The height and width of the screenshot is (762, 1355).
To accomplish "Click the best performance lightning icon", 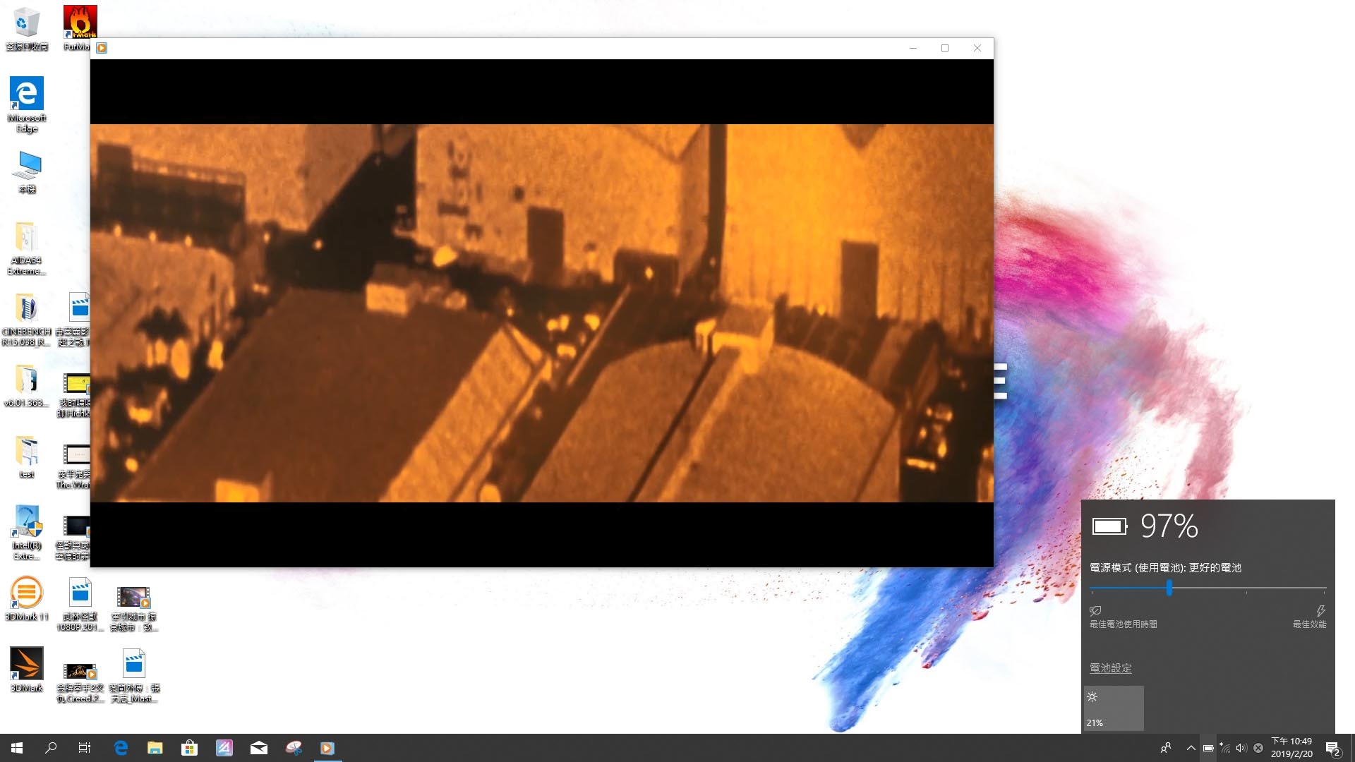I will point(1320,610).
